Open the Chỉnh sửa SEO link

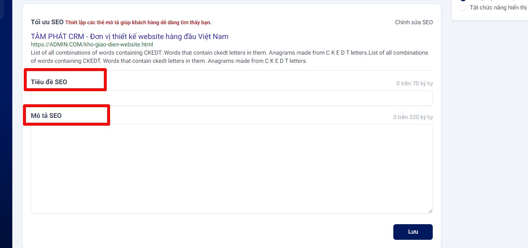(413, 22)
